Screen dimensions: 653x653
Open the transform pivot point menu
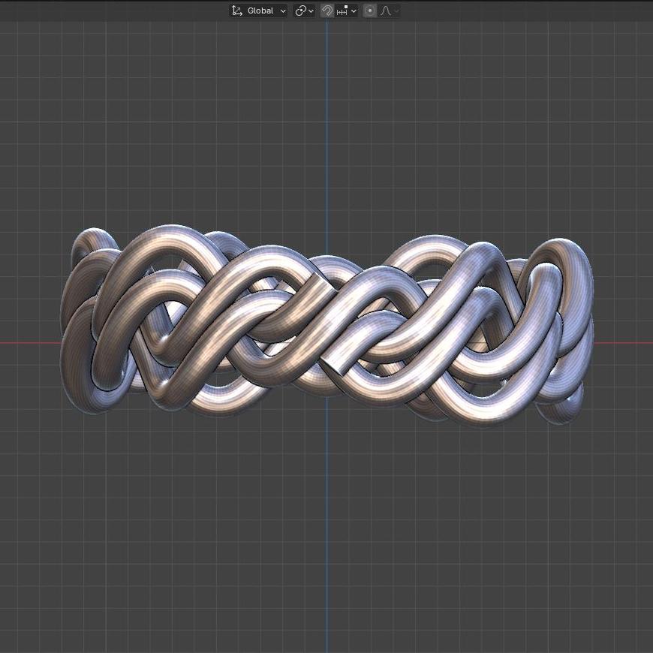pos(305,11)
